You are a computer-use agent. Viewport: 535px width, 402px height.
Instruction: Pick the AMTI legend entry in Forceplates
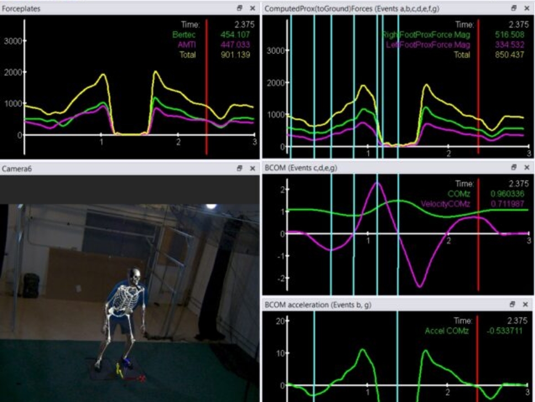pos(186,44)
